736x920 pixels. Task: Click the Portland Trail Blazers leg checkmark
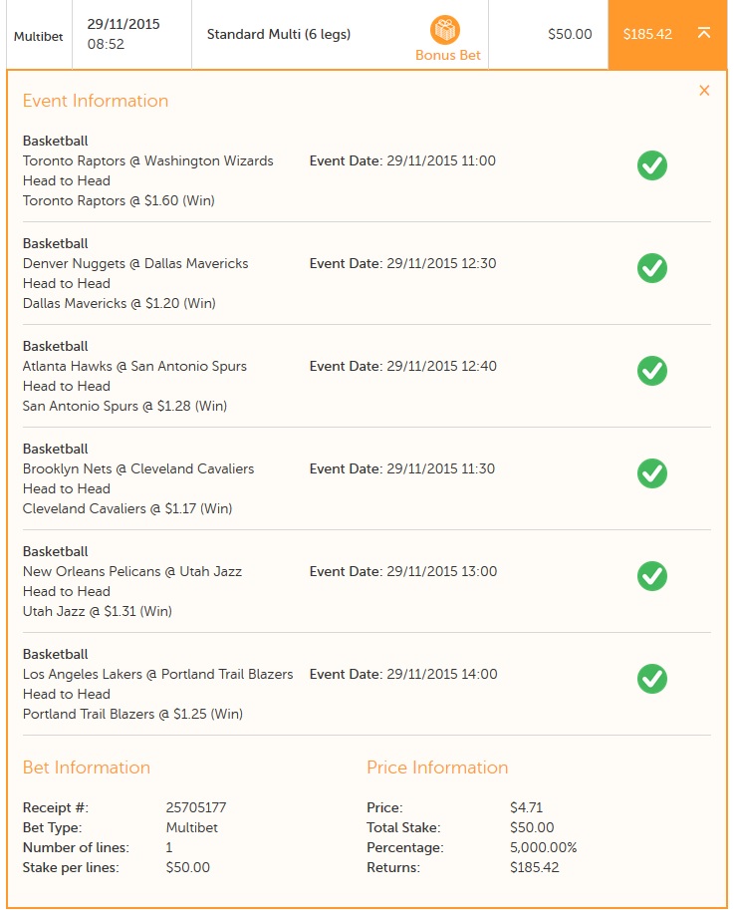(x=652, y=679)
